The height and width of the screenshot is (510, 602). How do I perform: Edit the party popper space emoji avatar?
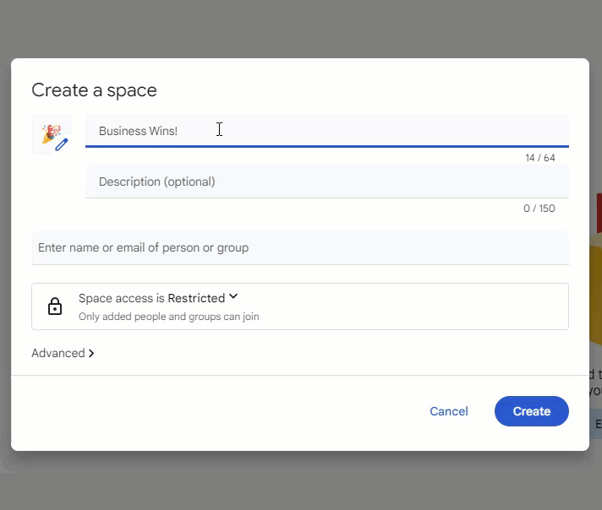52,134
